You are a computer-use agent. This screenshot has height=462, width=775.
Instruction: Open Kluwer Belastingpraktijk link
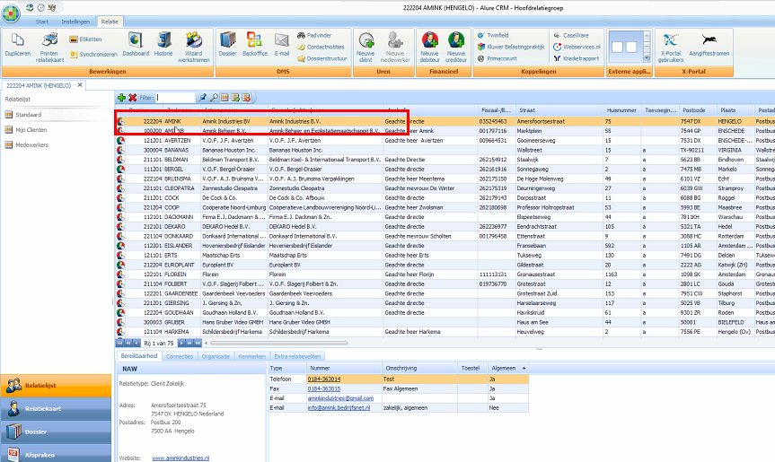point(511,47)
